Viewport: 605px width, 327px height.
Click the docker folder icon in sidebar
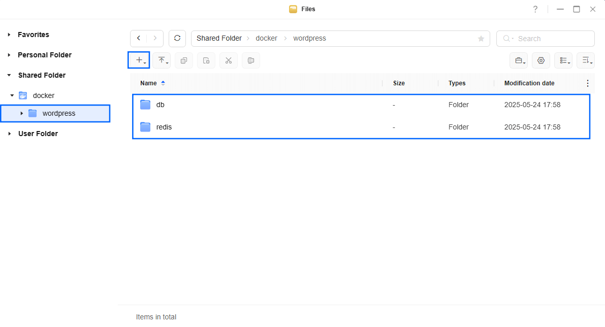point(23,95)
